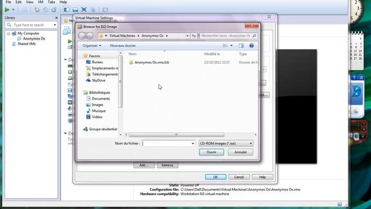Click Remove in Virtual Machine Settings
The width and height of the screenshot is (371, 209).
(x=168, y=165)
